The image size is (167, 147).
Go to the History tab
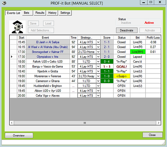tap(52, 13)
